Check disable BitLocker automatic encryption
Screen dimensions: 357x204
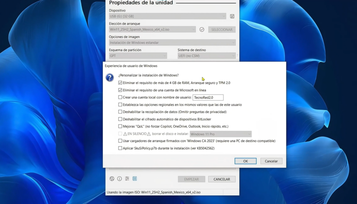120,119
